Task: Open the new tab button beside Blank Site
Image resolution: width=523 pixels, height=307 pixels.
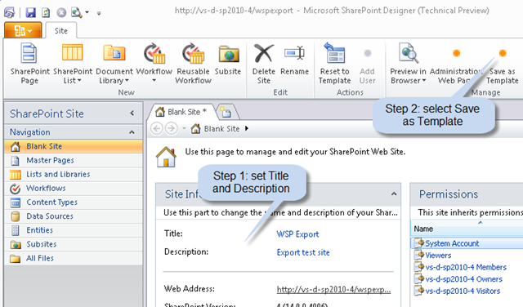Action: pos(226,113)
